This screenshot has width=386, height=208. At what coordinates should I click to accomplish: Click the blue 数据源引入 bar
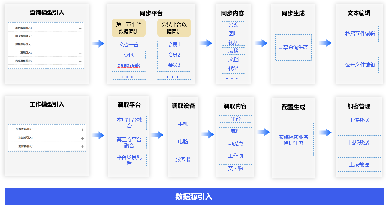point(194,196)
